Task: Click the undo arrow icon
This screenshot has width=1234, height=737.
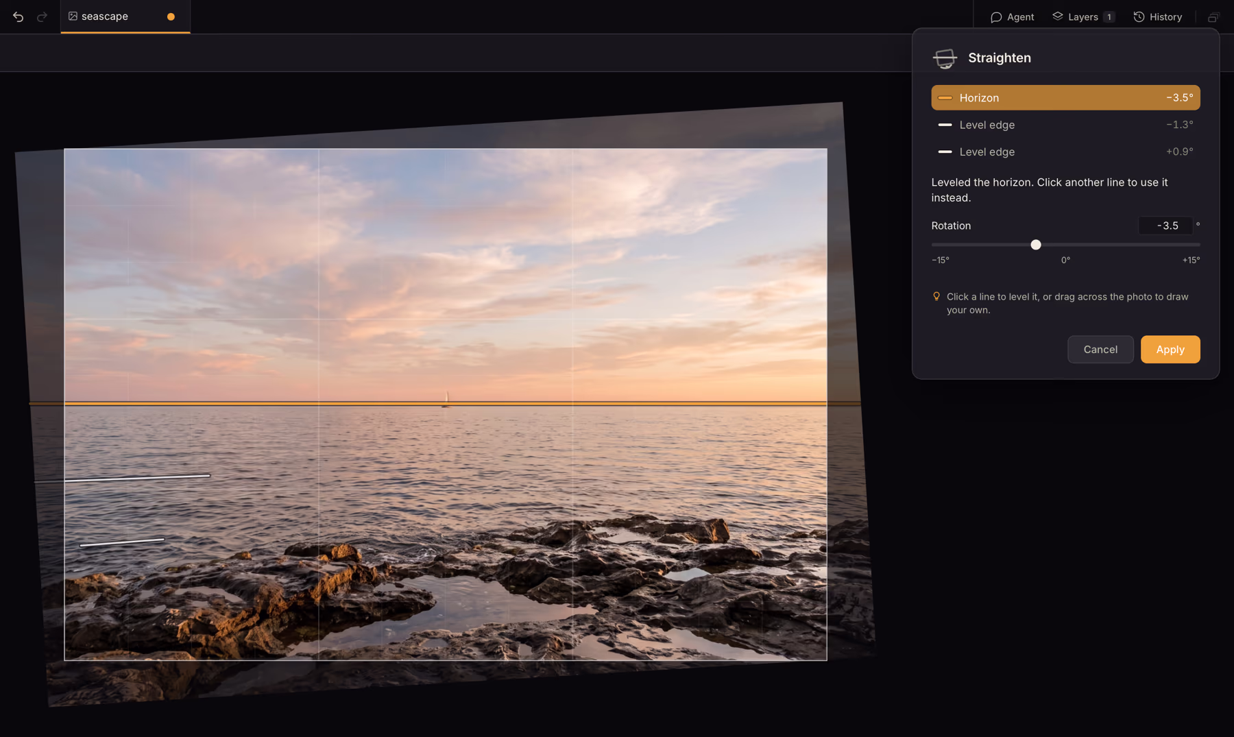Action: click(19, 17)
